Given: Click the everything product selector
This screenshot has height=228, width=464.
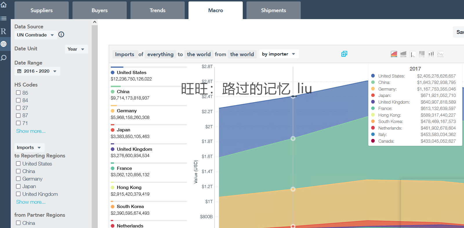Looking at the screenshot, I should [x=160, y=54].
